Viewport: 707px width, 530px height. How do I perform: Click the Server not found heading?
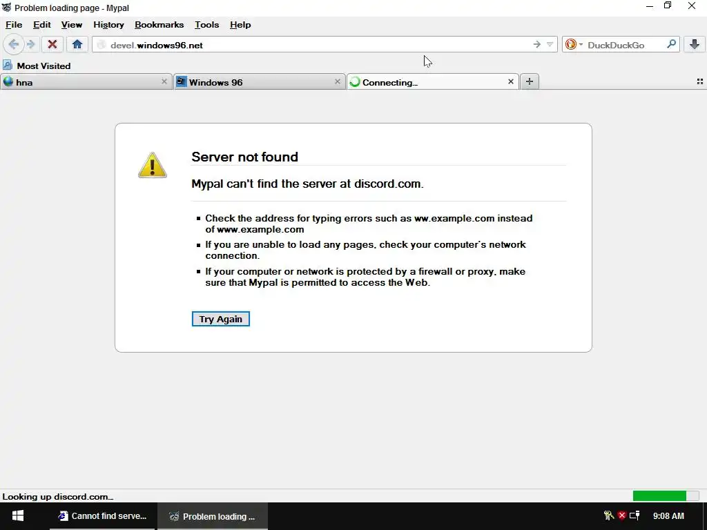[x=245, y=157]
